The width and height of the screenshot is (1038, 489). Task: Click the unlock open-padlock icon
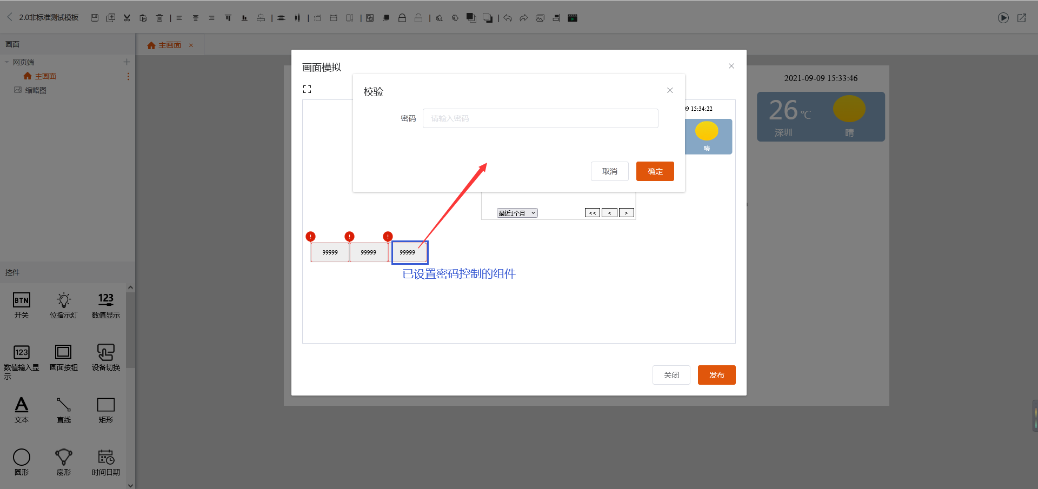click(418, 18)
